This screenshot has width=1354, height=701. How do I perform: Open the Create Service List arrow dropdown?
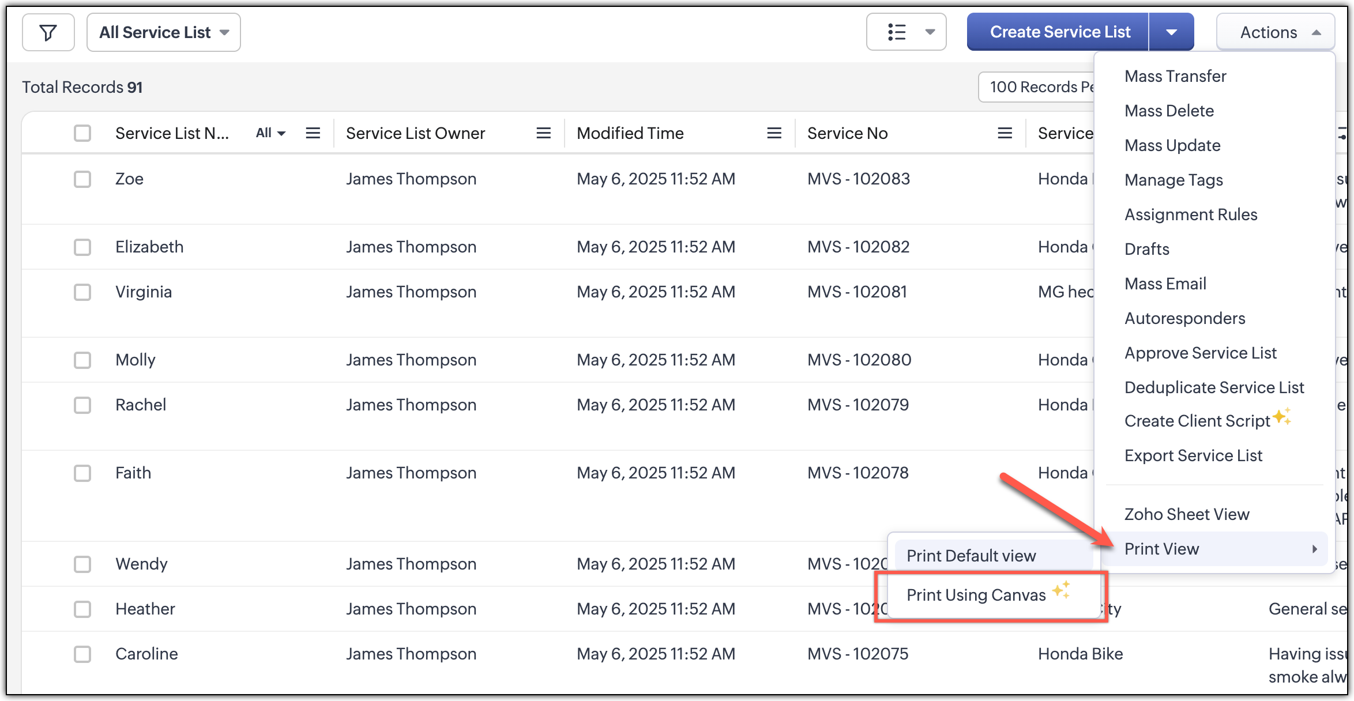(x=1171, y=32)
